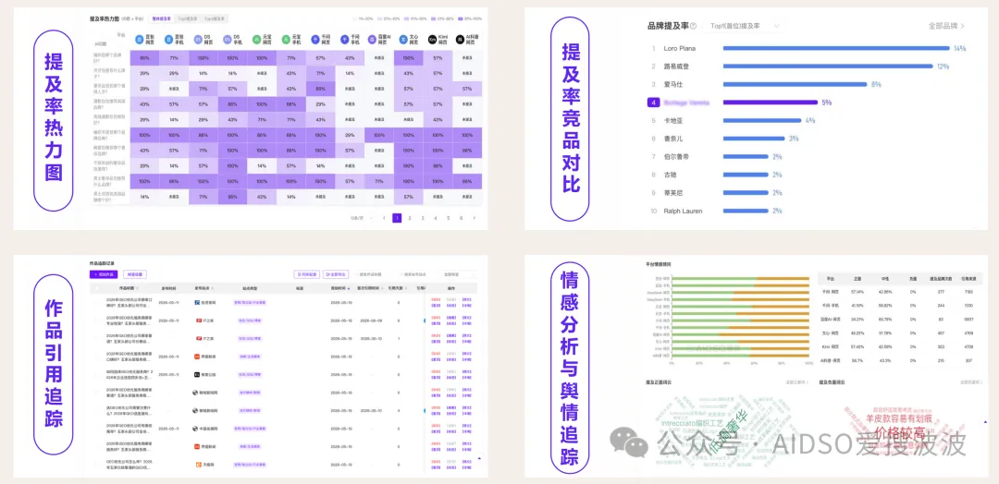This screenshot has width=999, height=484.
Task: Switch to the Top1提及率 heatmap tab
Action: 187,19
